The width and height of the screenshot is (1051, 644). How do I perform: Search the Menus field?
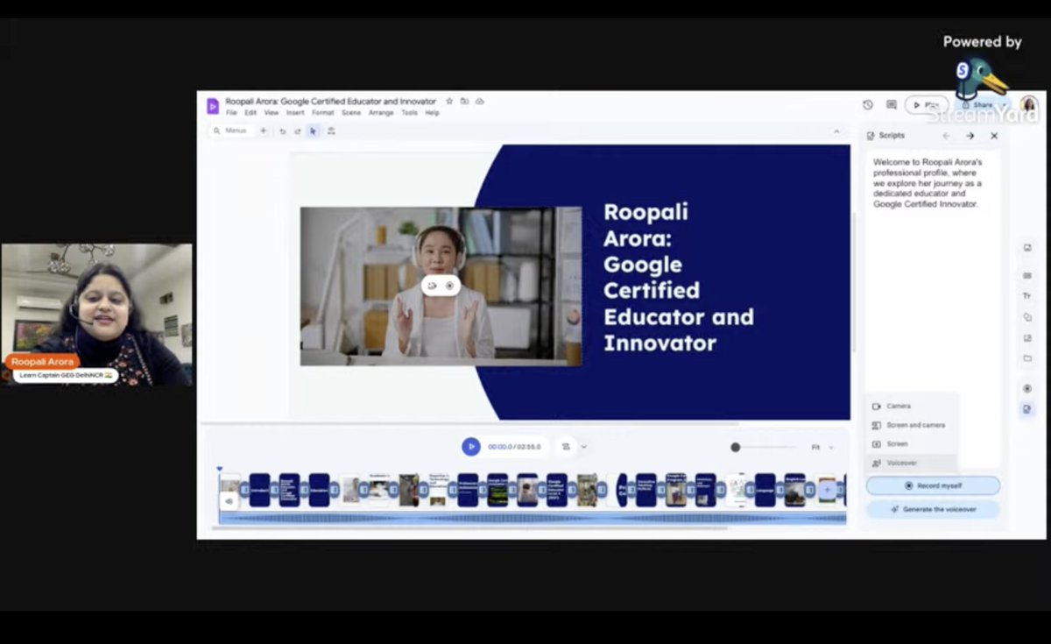pos(230,131)
